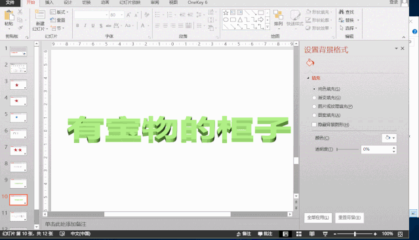Switch to the Design (设计) tab
419x240 pixels.
68,3
